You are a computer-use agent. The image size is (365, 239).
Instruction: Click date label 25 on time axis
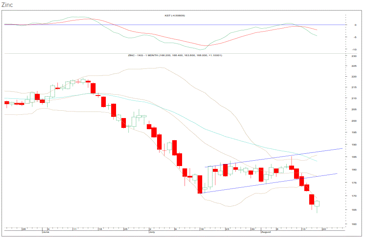(126, 229)
